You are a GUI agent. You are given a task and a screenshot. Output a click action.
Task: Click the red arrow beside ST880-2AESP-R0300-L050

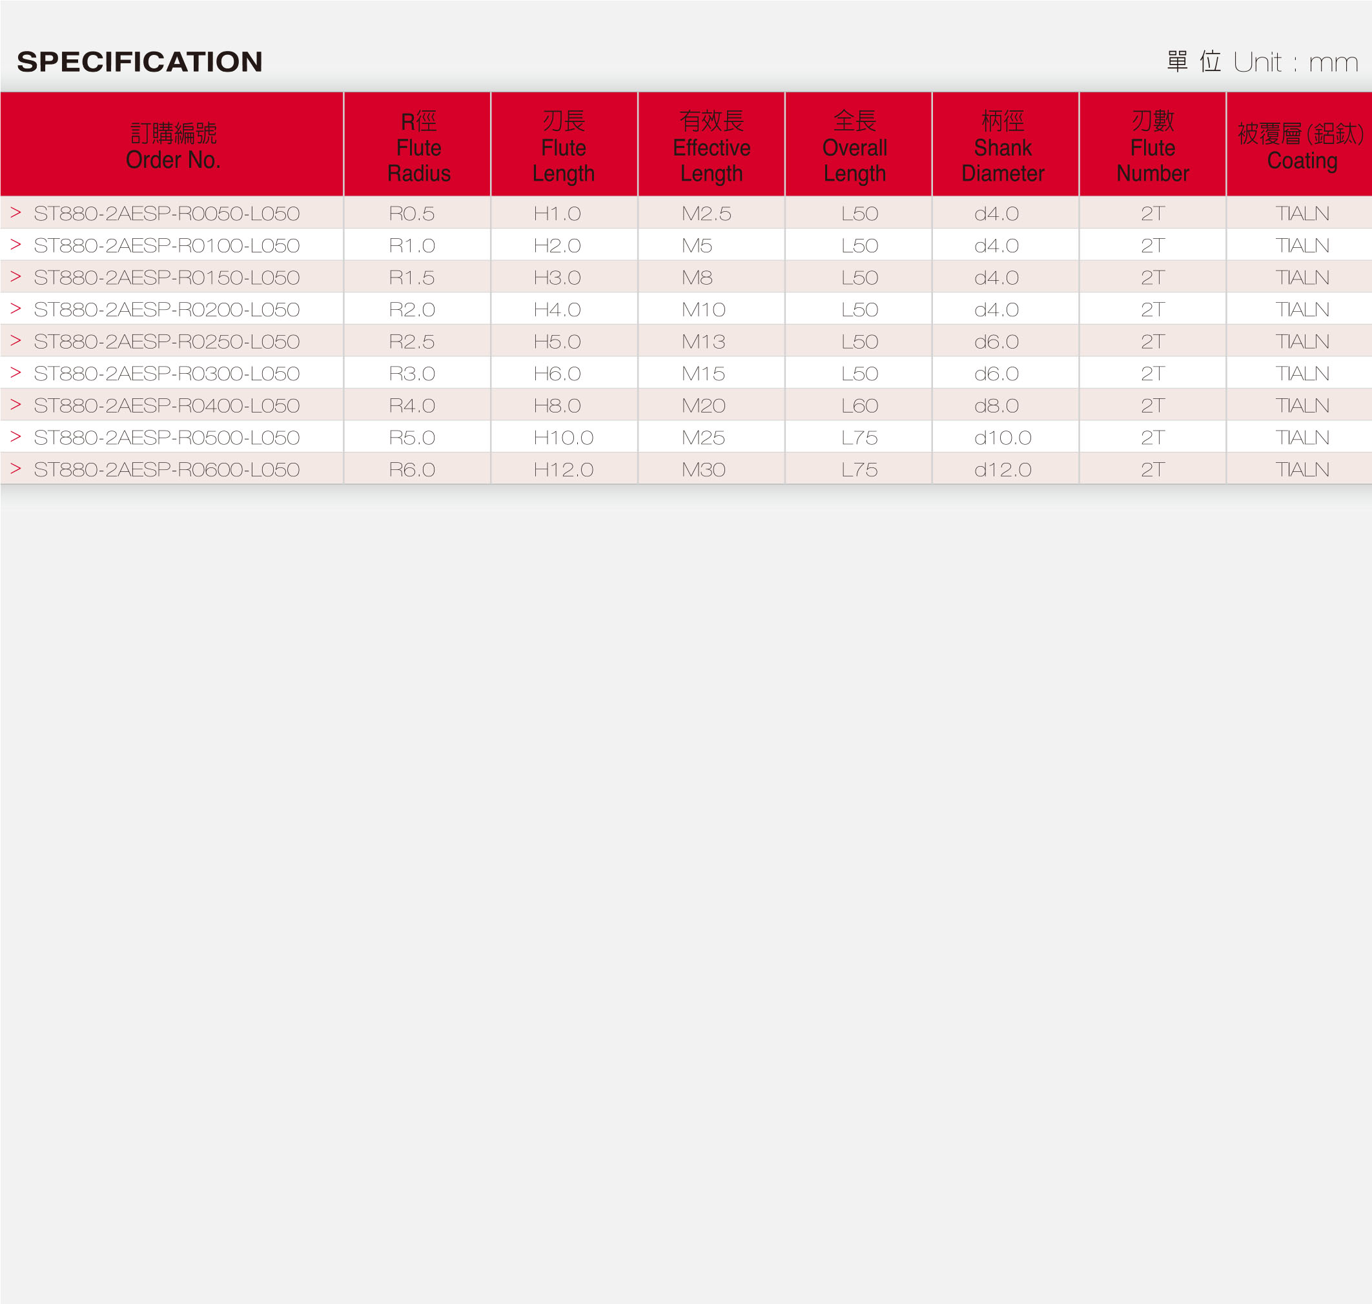[16, 372]
